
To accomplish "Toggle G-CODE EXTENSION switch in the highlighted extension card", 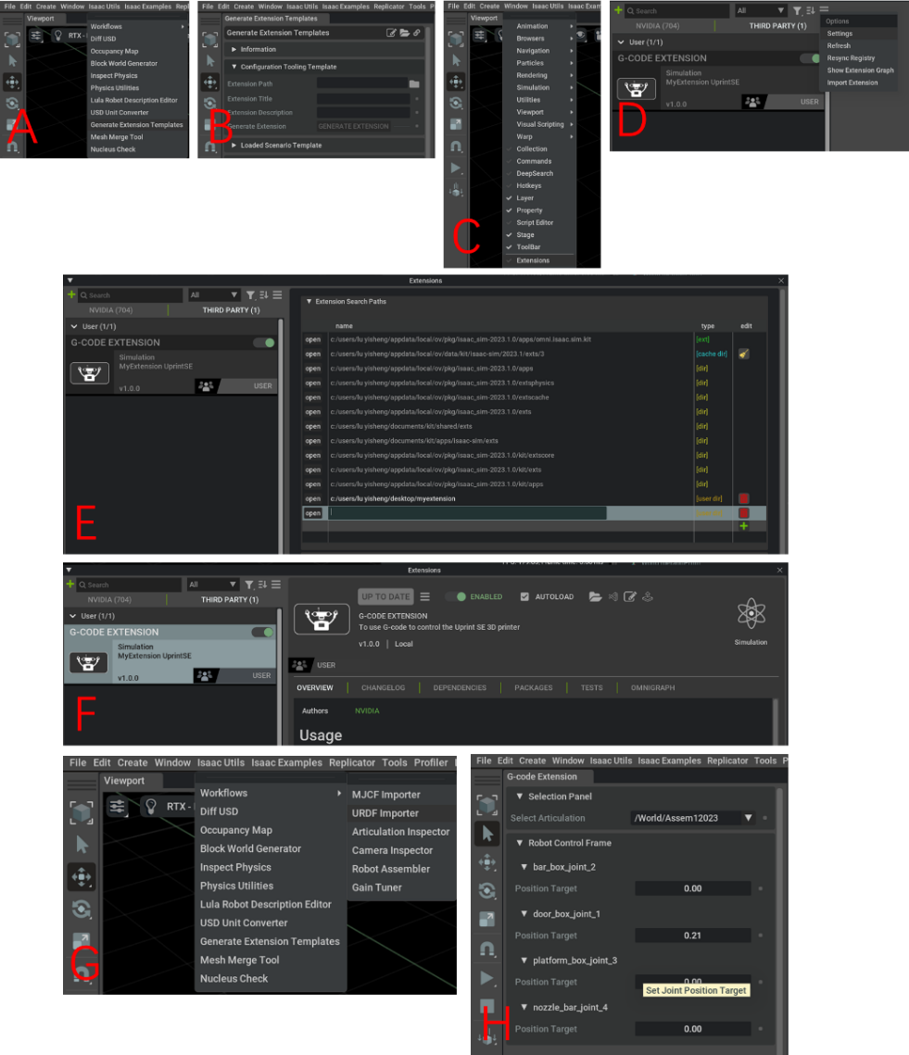I will pos(262,632).
